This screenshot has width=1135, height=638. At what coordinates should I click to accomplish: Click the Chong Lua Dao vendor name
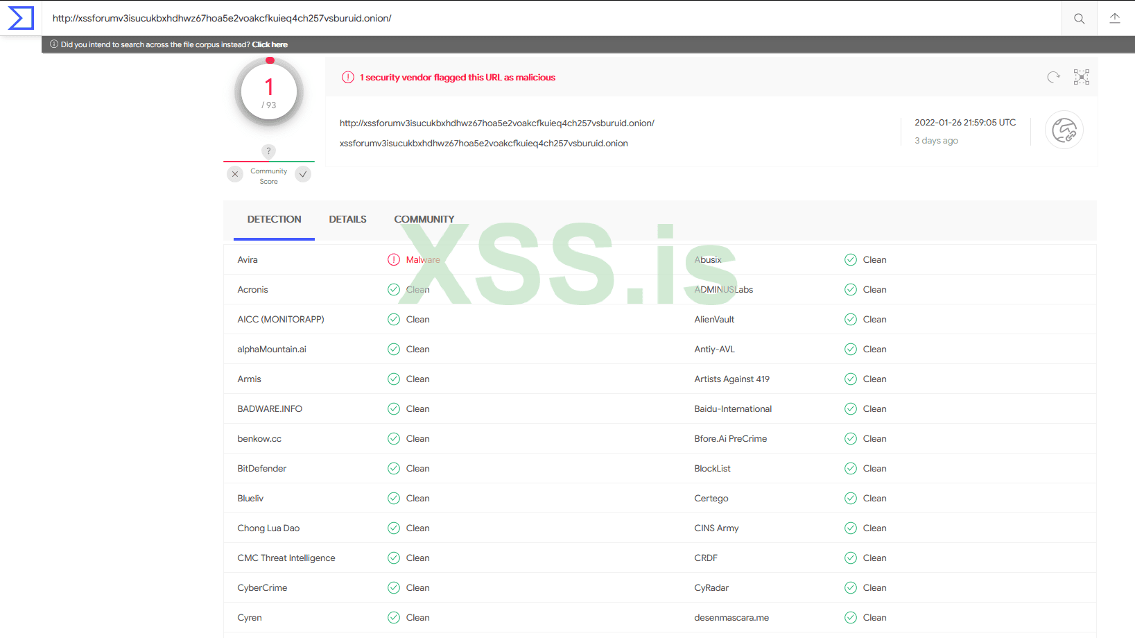click(268, 528)
